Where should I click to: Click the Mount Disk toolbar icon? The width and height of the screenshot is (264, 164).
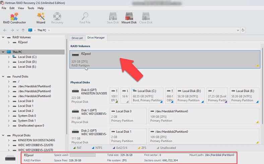tap(129, 16)
